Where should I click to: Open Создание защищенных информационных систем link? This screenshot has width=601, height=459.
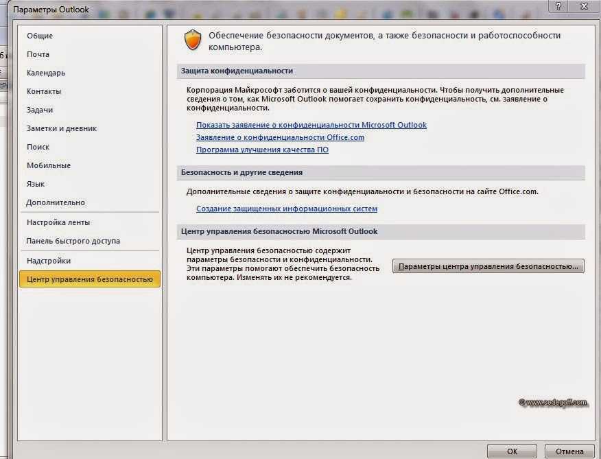(287, 209)
